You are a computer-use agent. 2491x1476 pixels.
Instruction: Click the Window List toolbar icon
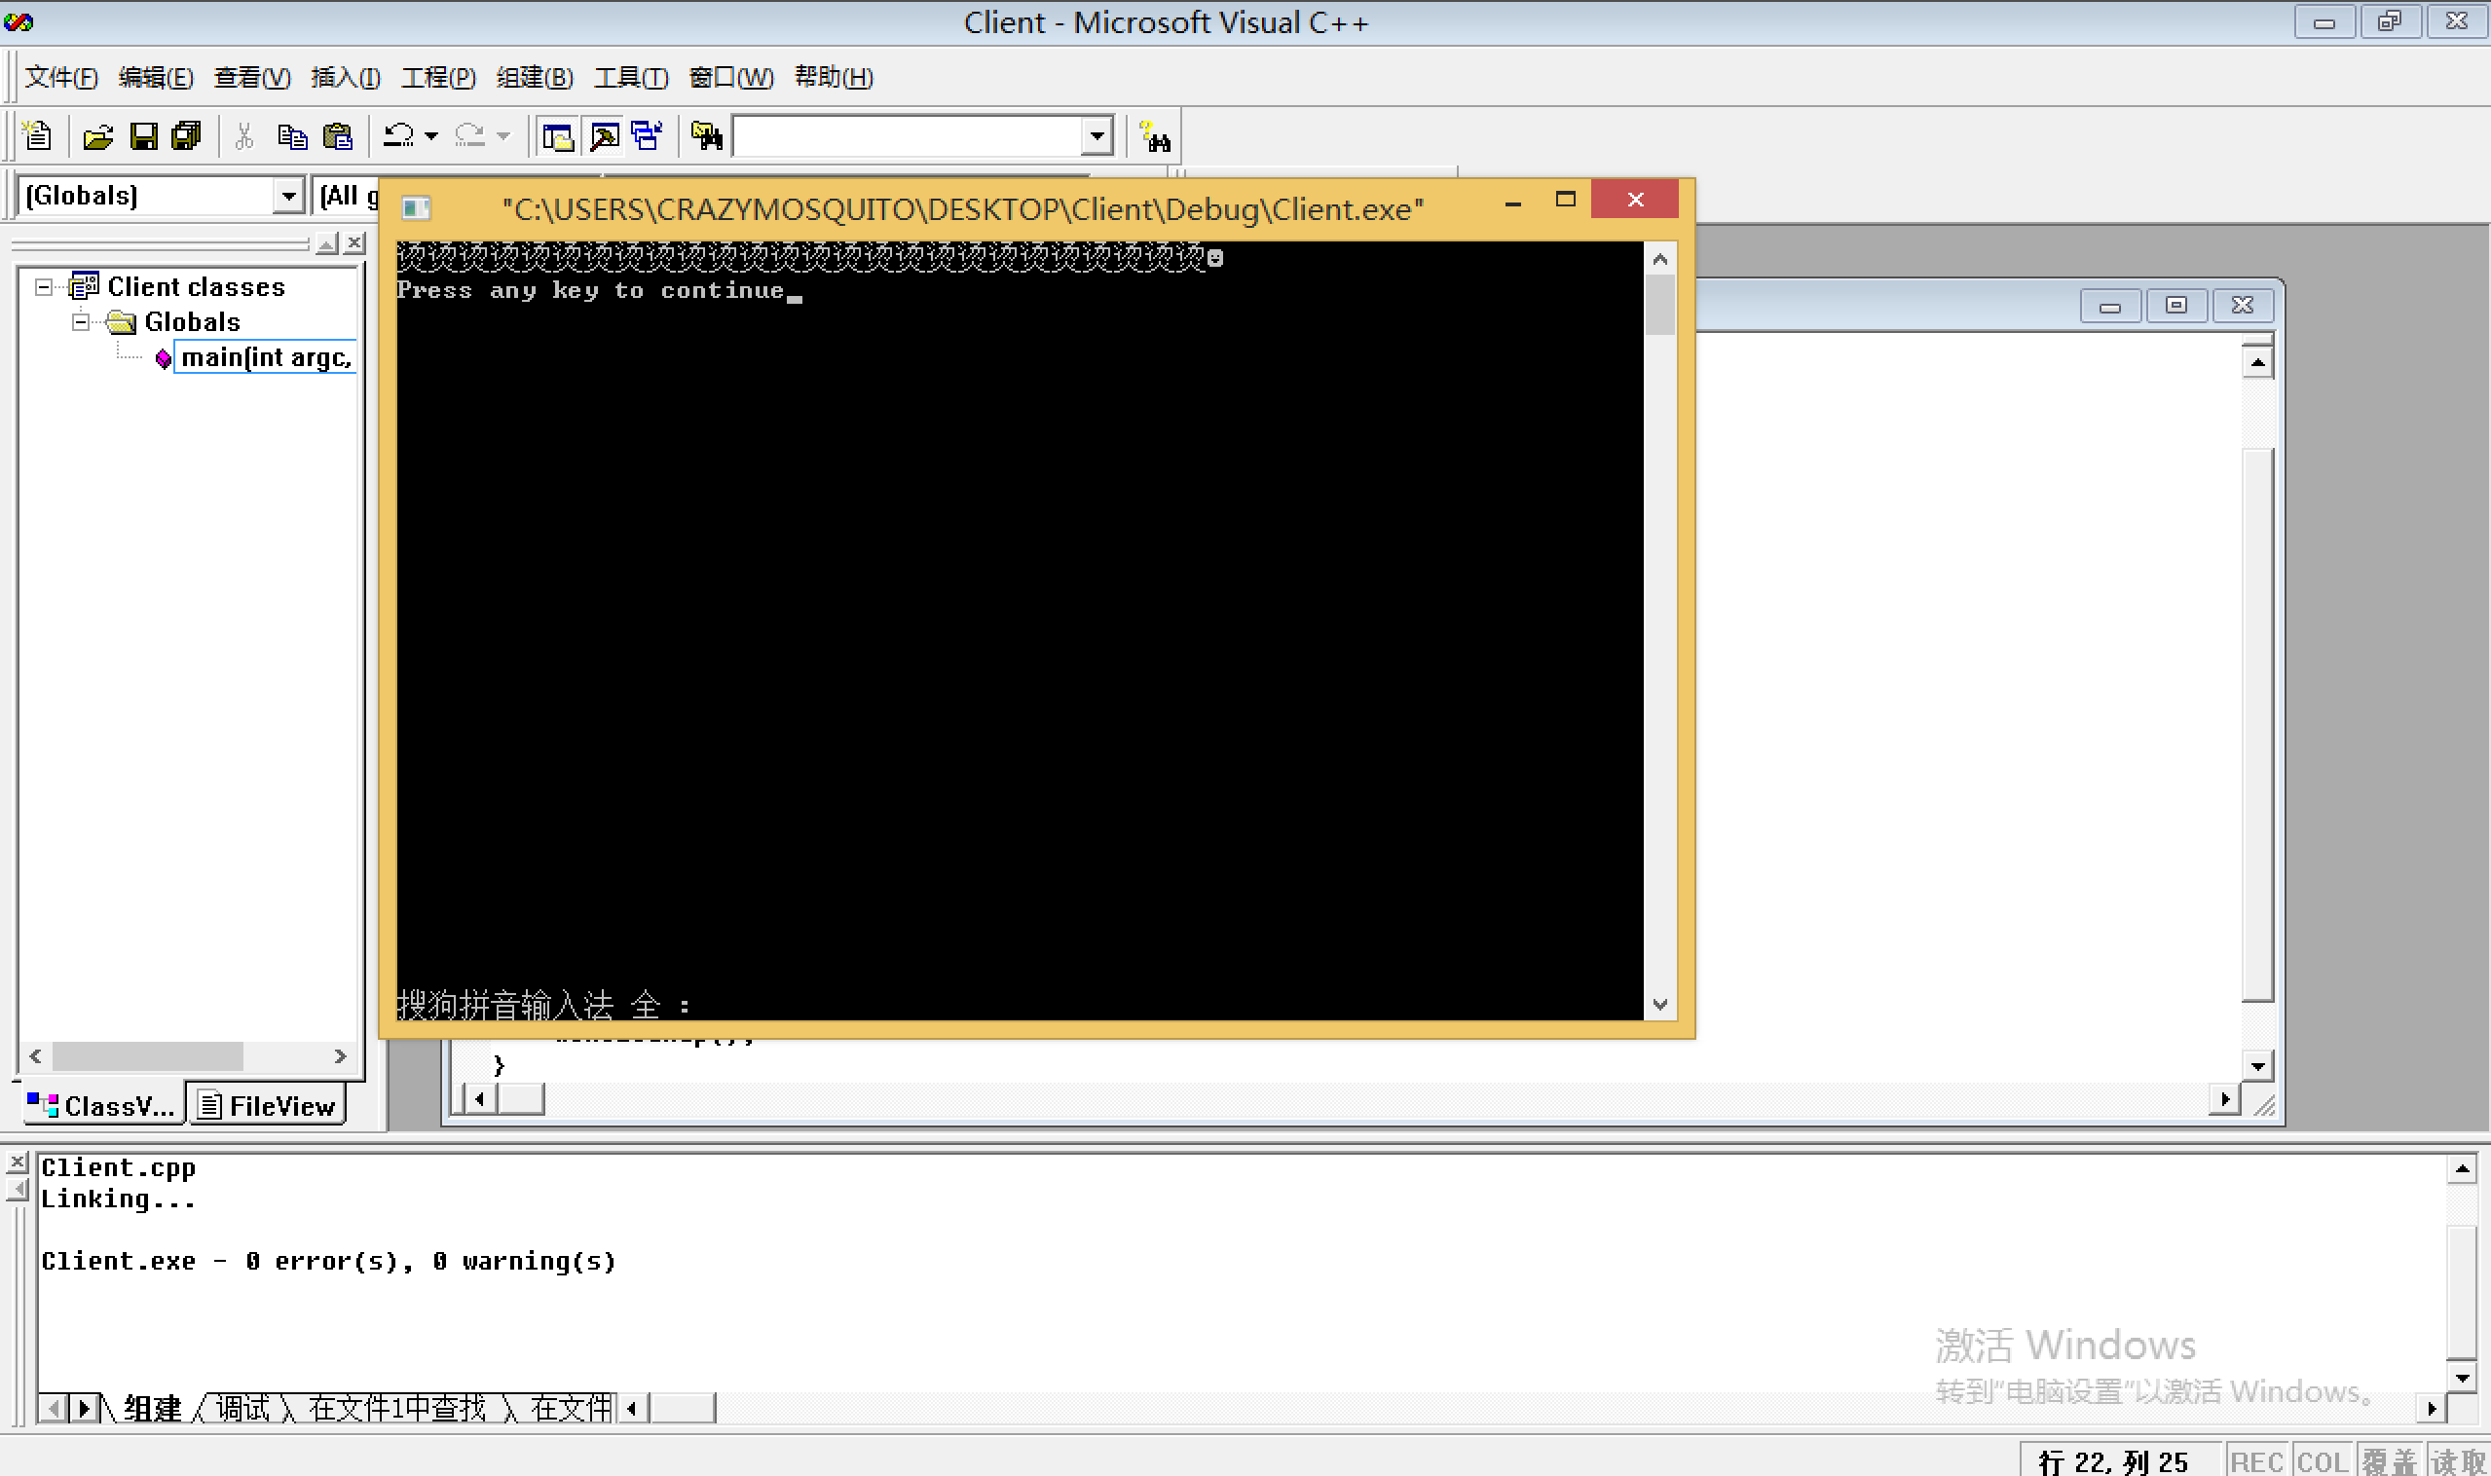click(648, 135)
